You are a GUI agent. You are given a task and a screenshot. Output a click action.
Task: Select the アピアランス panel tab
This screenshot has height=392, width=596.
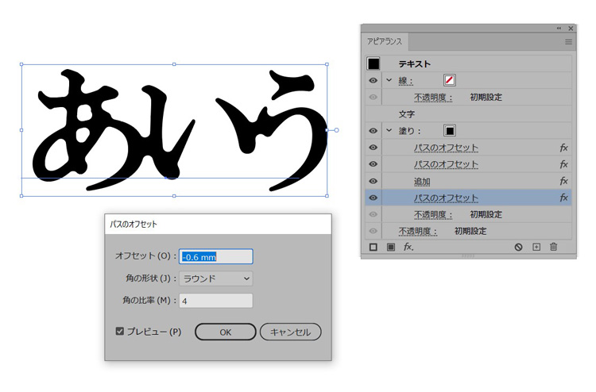point(385,41)
